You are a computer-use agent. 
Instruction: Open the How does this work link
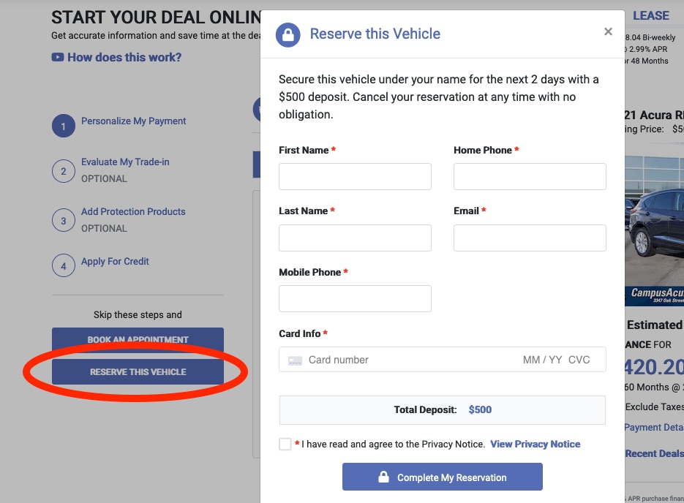124,57
